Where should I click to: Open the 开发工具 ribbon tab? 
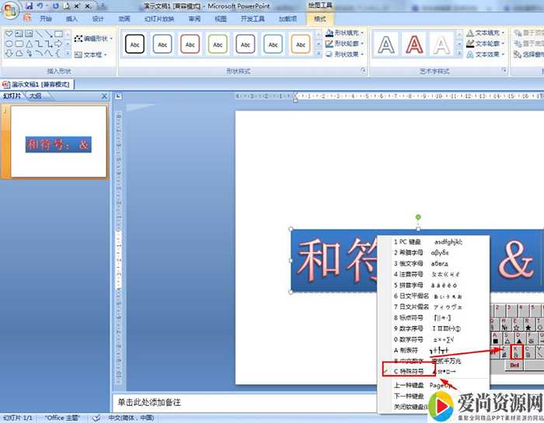click(x=253, y=19)
